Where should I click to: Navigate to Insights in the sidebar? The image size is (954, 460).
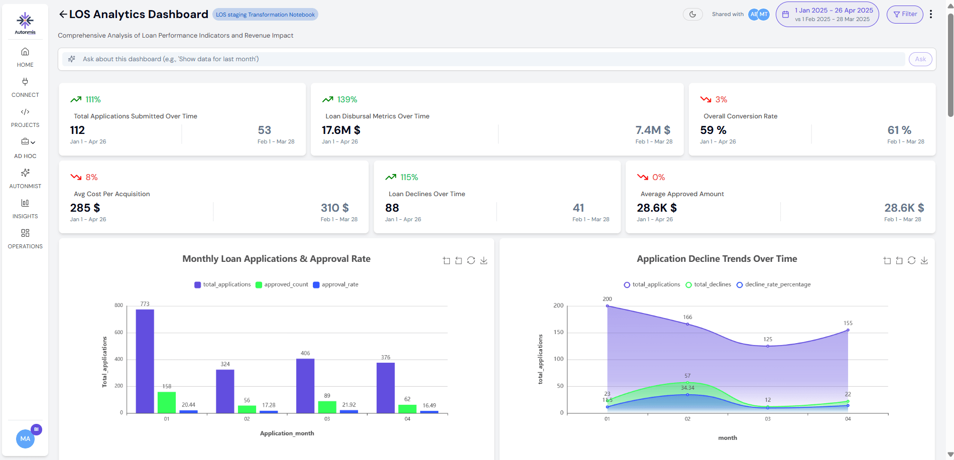tap(25, 208)
